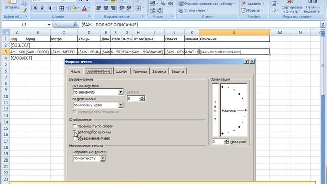This screenshot has width=327, height=184.
Task: Click the degrees 'градусов' spinner arrows
Action: point(227,142)
